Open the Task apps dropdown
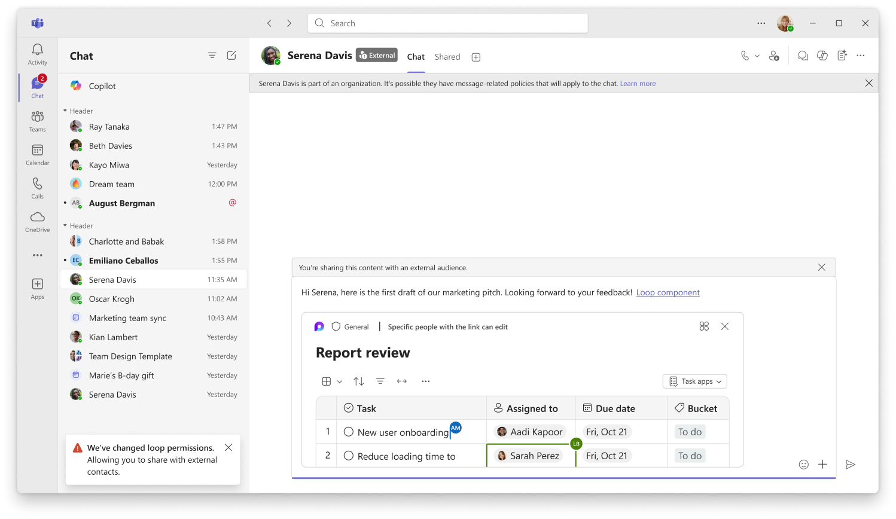Screen dimensions: 896x519 point(694,381)
